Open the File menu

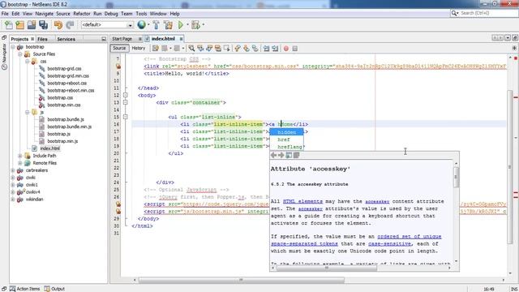pyautogui.click(x=5, y=14)
